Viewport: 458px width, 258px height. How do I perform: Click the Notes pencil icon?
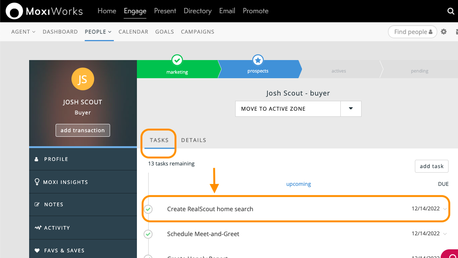coord(37,204)
